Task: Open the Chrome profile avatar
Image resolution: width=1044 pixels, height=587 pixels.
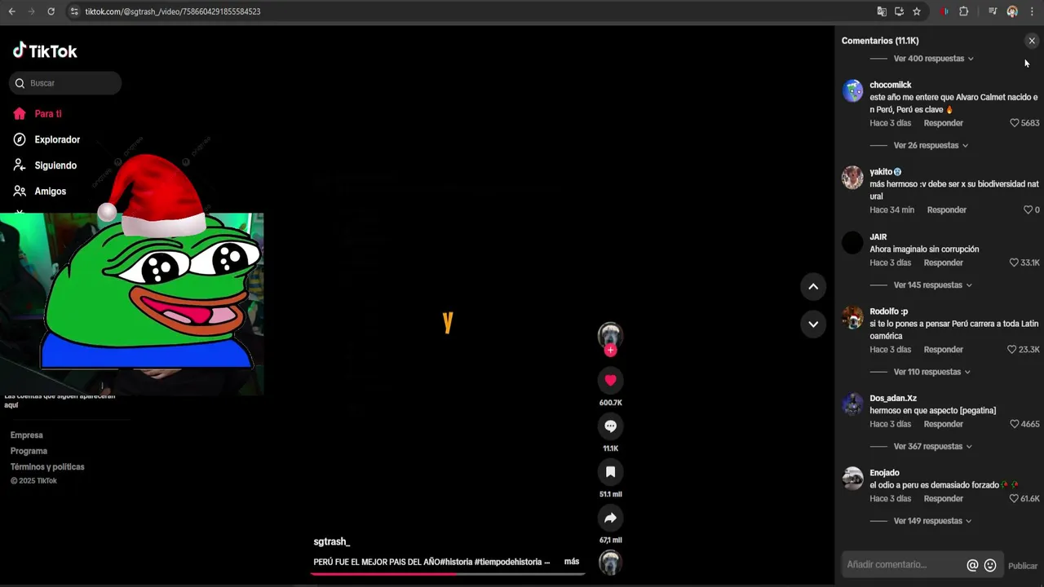Action: click(x=1012, y=11)
